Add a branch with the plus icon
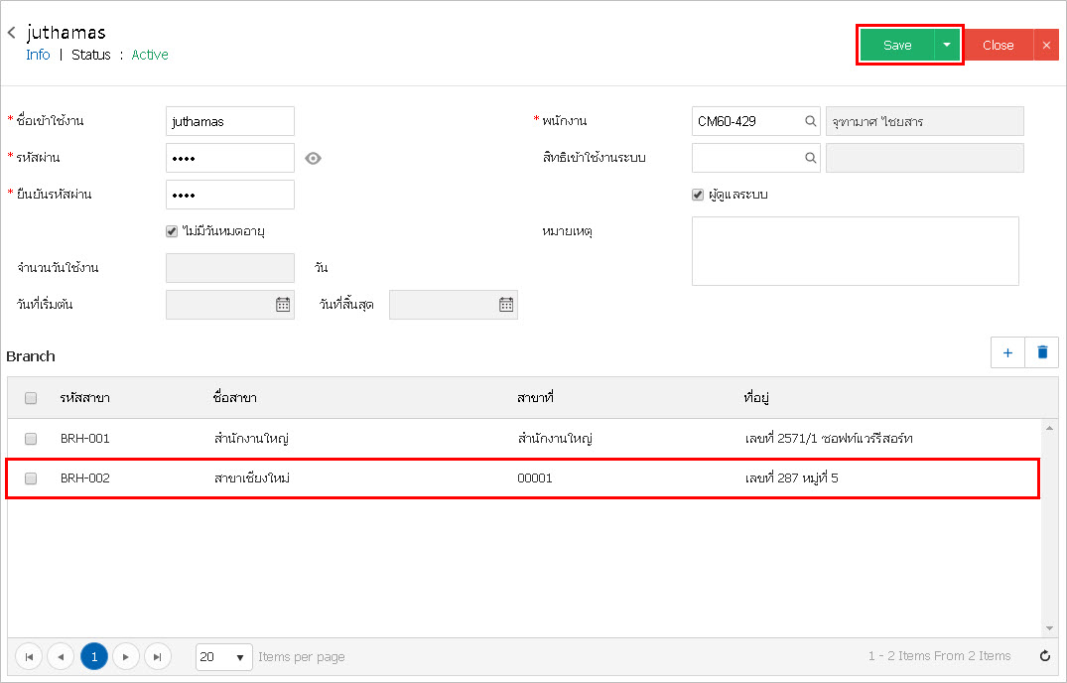The image size is (1067, 683). pyautogui.click(x=1007, y=352)
